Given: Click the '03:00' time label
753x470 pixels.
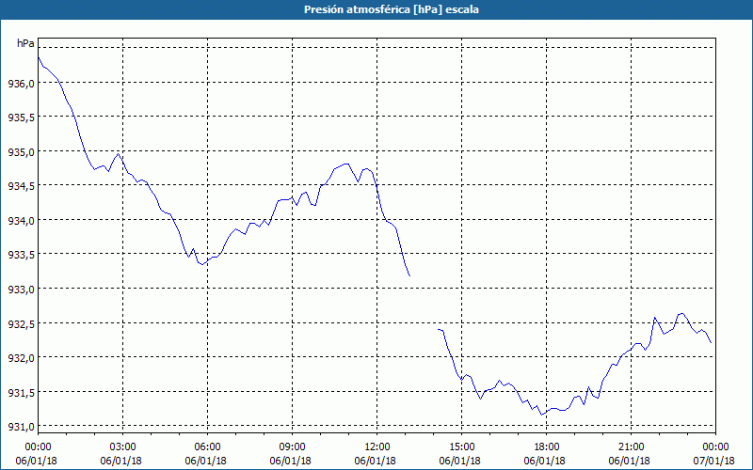Looking at the screenshot, I should (x=123, y=447).
